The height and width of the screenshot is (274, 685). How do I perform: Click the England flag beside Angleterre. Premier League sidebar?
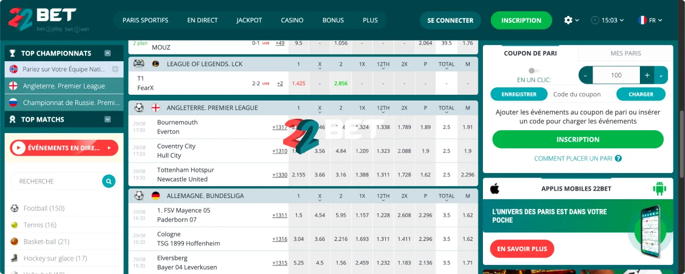click(14, 86)
